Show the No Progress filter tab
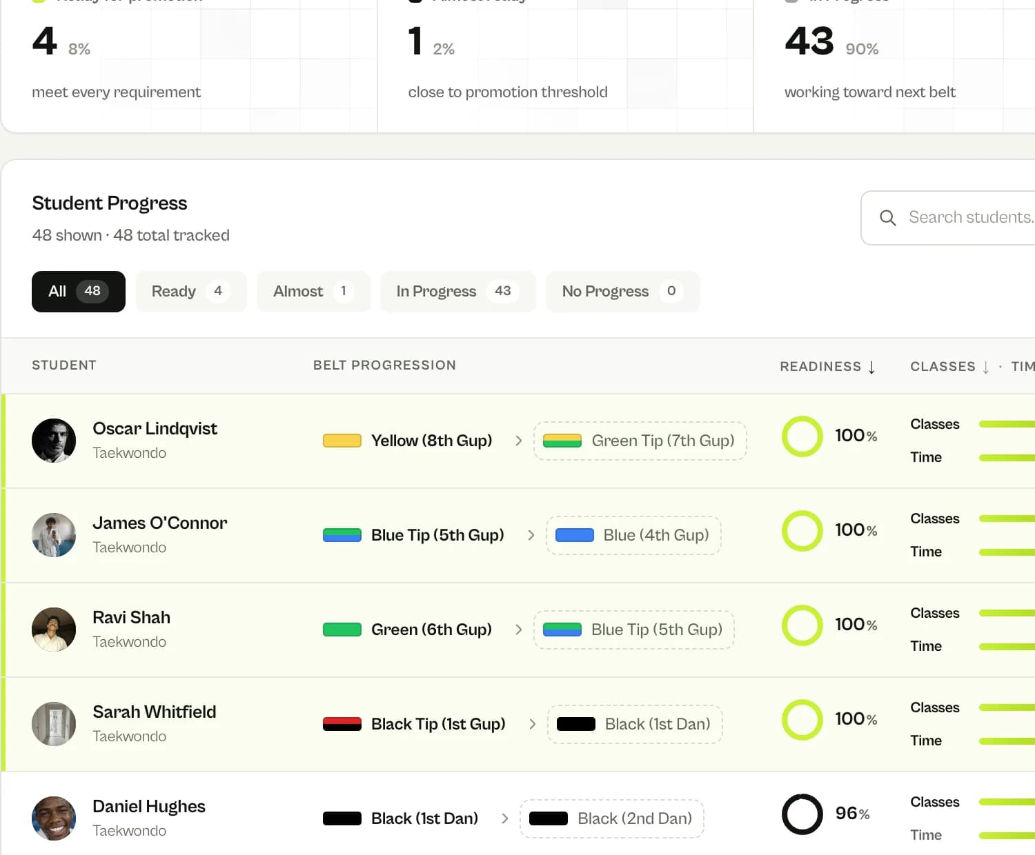 pyautogui.click(x=622, y=292)
